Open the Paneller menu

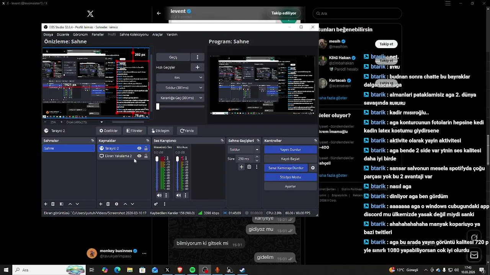(98, 34)
